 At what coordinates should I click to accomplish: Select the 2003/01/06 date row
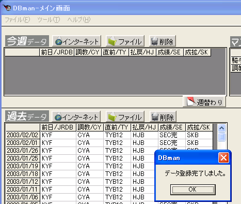(x=23, y=197)
